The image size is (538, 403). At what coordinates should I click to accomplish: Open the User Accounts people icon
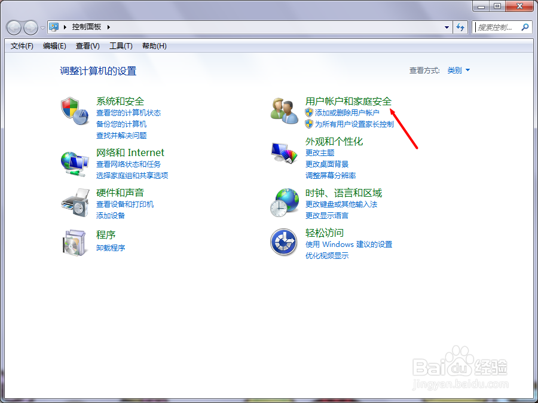click(x=284, y=111)
